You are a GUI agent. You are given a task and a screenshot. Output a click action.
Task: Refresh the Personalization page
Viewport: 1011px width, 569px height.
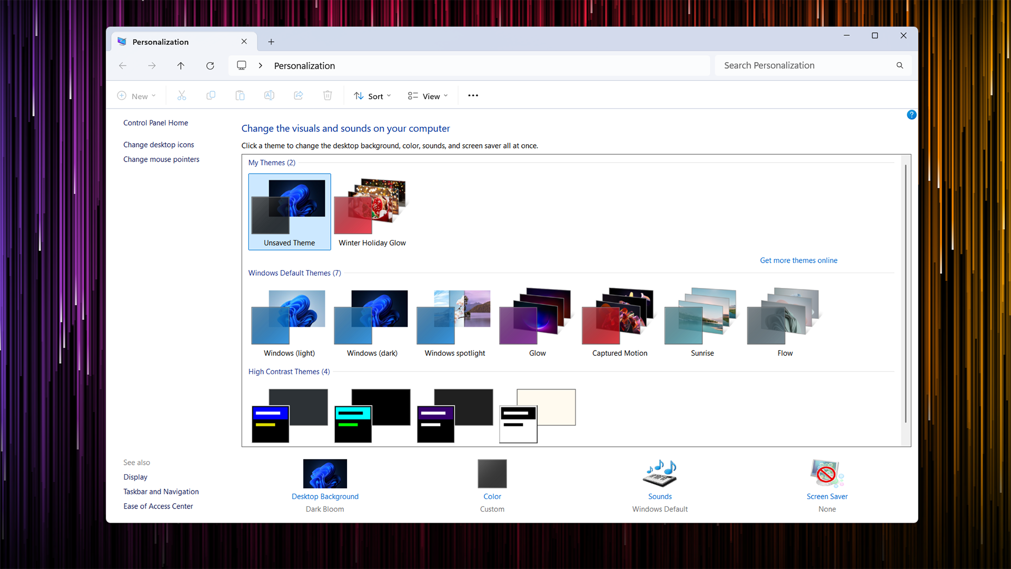(x=210, y=66)
